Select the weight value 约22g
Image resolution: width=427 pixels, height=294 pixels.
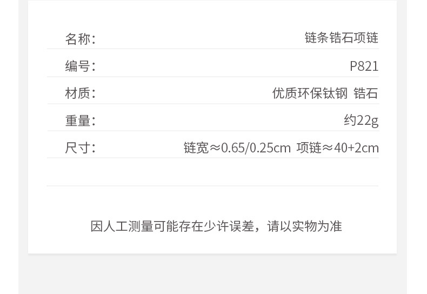[361, 120]
